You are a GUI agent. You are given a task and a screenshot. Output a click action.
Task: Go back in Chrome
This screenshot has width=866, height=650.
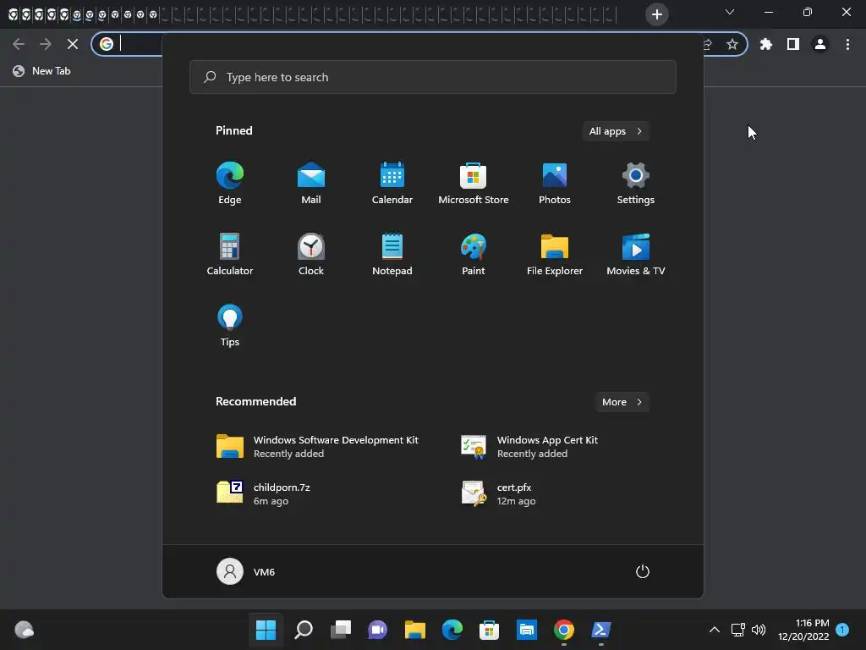pyautogui.click(x=19, y=44)
